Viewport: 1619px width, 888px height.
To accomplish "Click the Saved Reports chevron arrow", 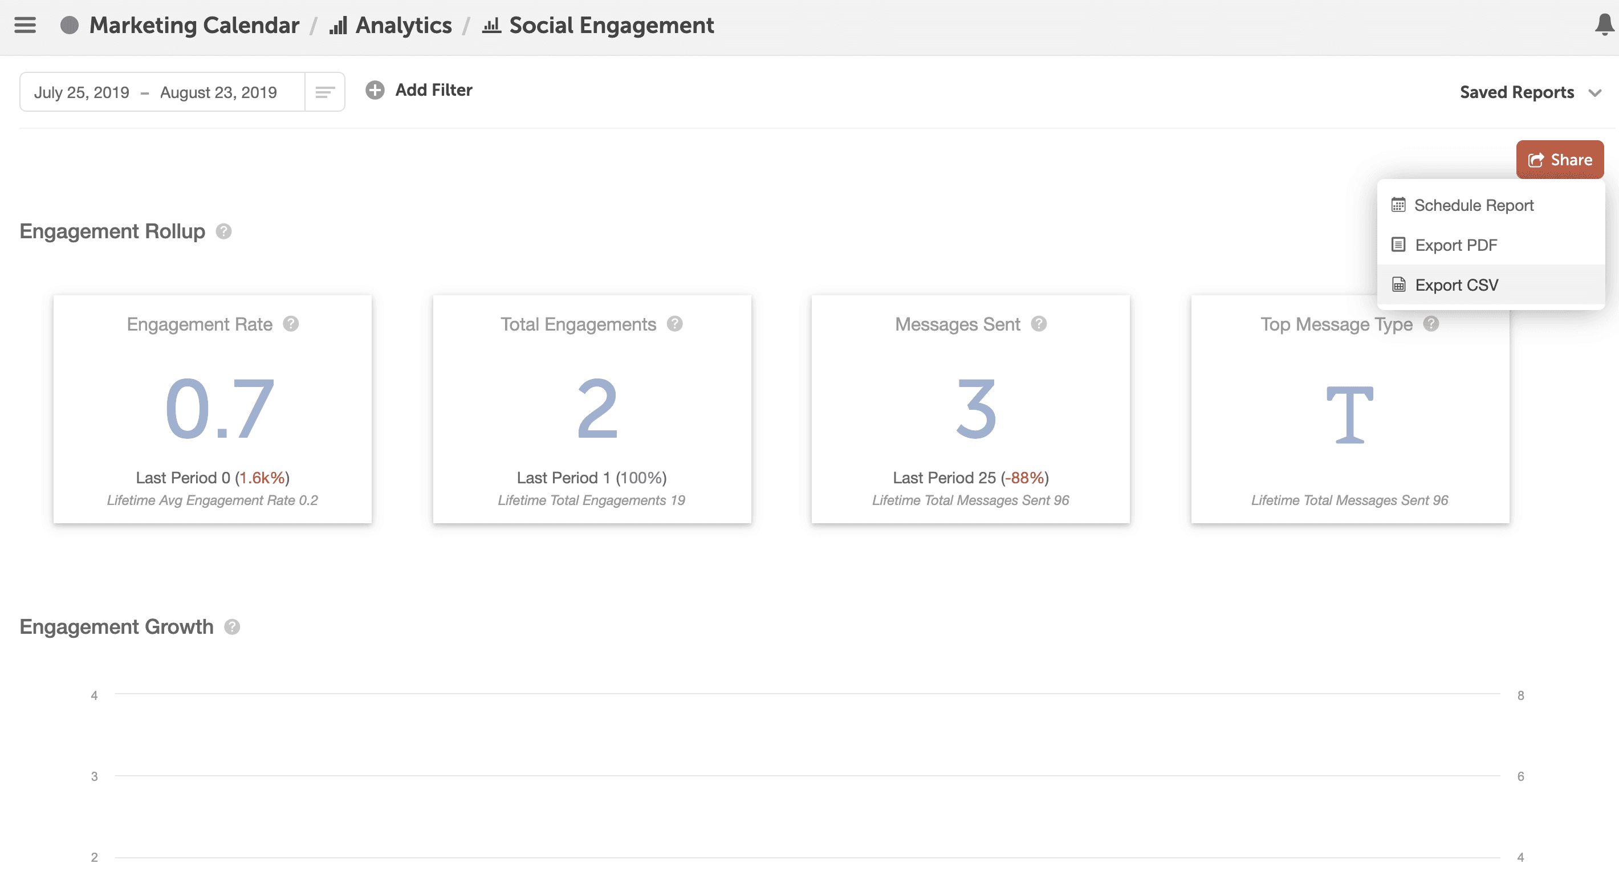I will point(1594,93).
